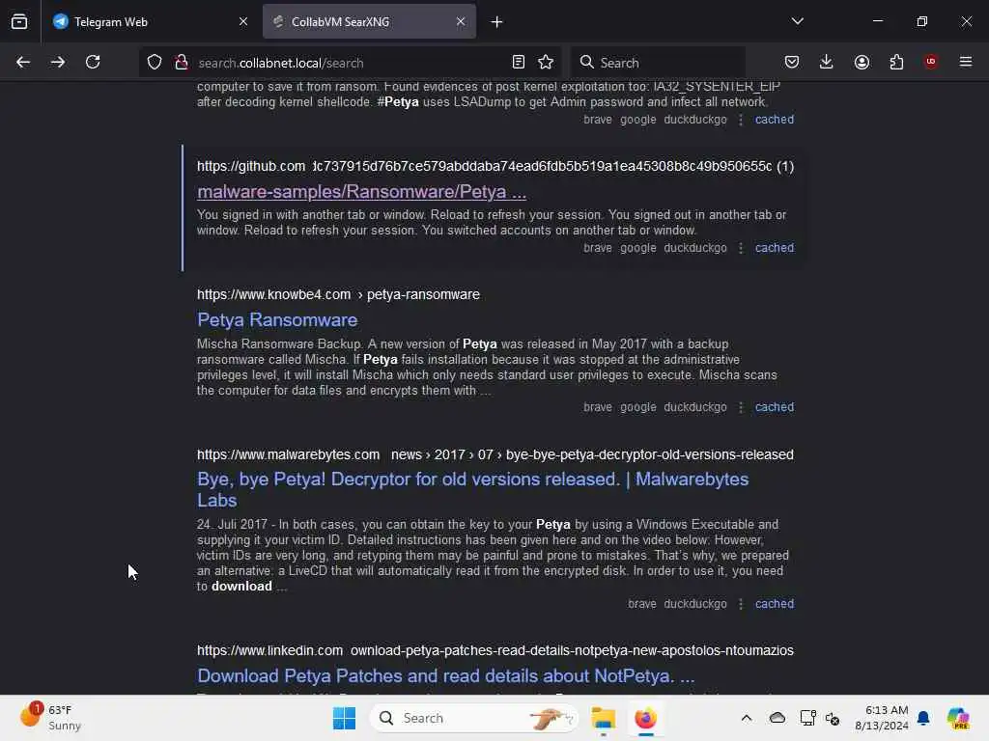Image resolution: width=989 pixels, height=741 pixels.
Task: Expand the options dots on knowbe4 result
Action: coord(741,407)
